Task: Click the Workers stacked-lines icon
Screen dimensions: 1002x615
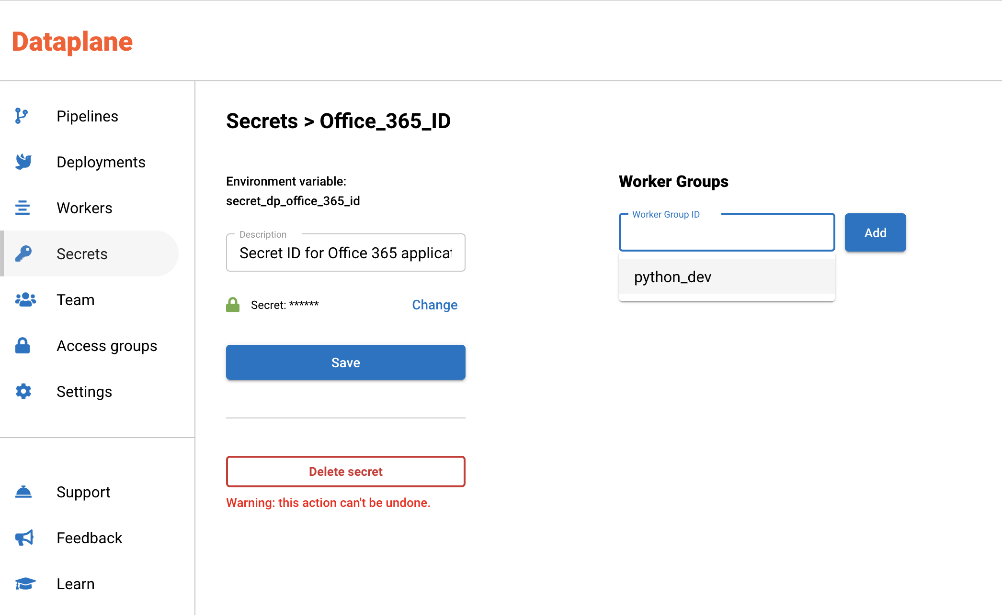Action: coord(22,208)
